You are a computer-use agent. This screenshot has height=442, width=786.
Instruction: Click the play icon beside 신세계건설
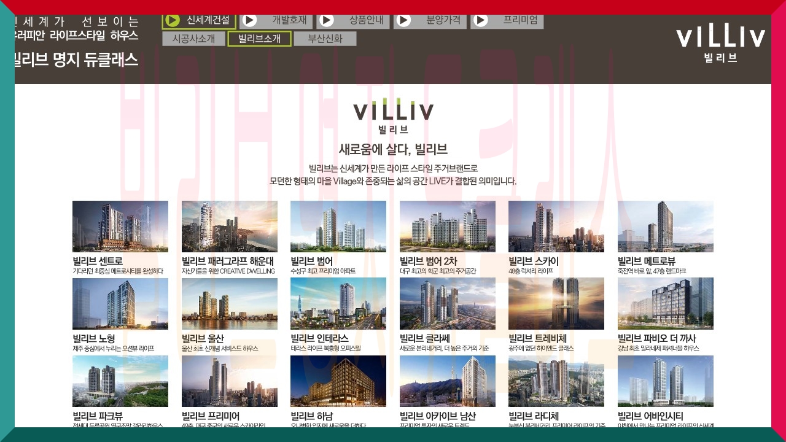pyautogui.click(x=173, y=20)
